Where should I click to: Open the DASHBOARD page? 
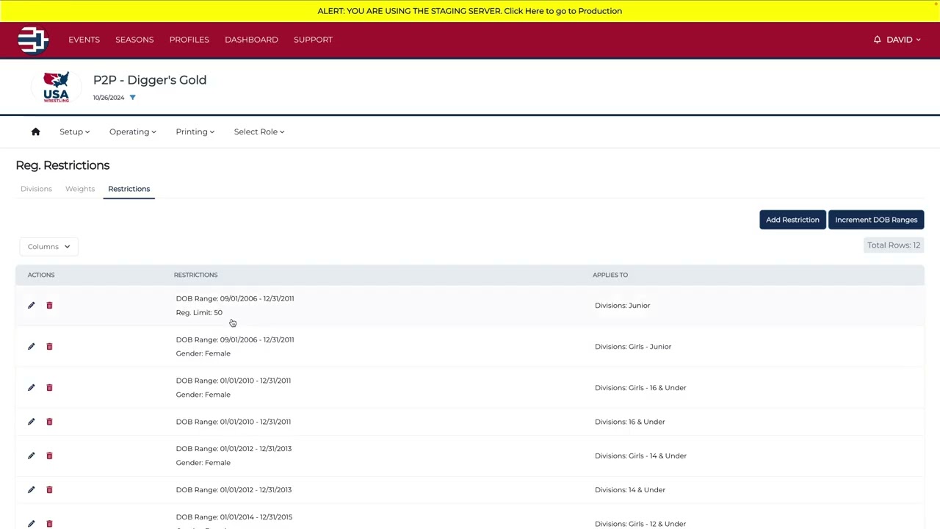coord(251,40)
